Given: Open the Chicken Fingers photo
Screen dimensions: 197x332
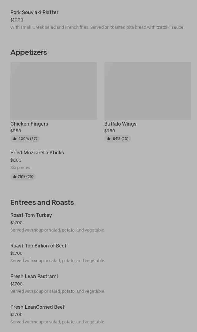Looking at the screenshot, I should [x=54, y=91].
